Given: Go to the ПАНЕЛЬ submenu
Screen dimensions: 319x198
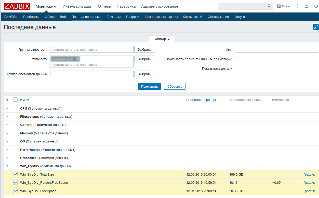Looking at the screenshot, I should tap(11, 17).
